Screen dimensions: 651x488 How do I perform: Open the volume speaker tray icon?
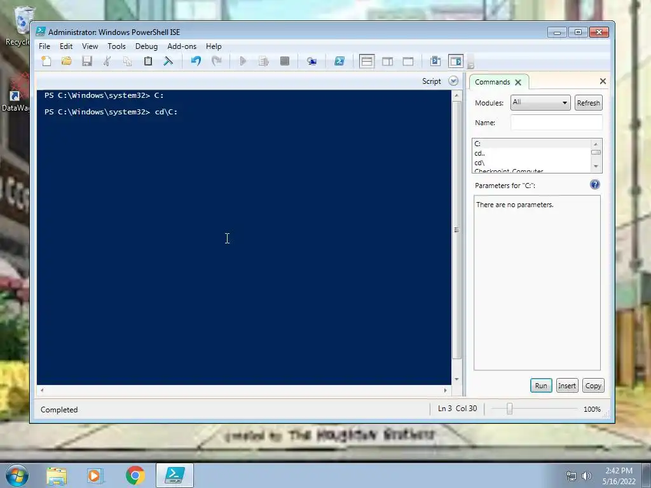(586, 476)
